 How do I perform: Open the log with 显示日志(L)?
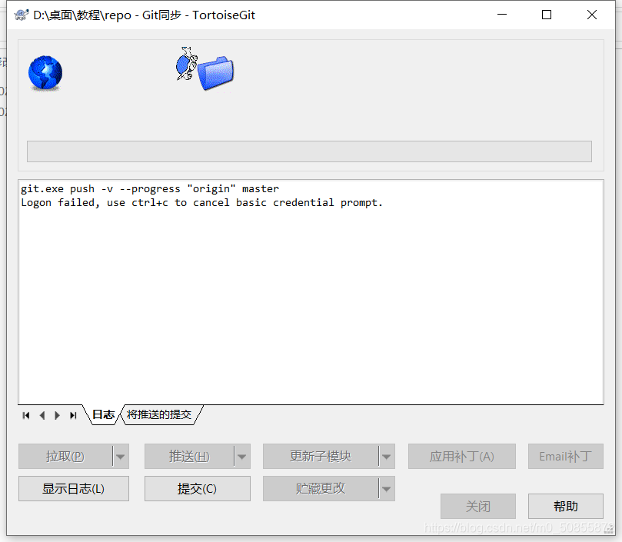point(74,488)
